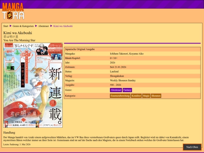
Task: Click the Status value Laufend
Action: 114,71
